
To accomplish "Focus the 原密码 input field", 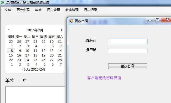I will click(x=128, y=41).
